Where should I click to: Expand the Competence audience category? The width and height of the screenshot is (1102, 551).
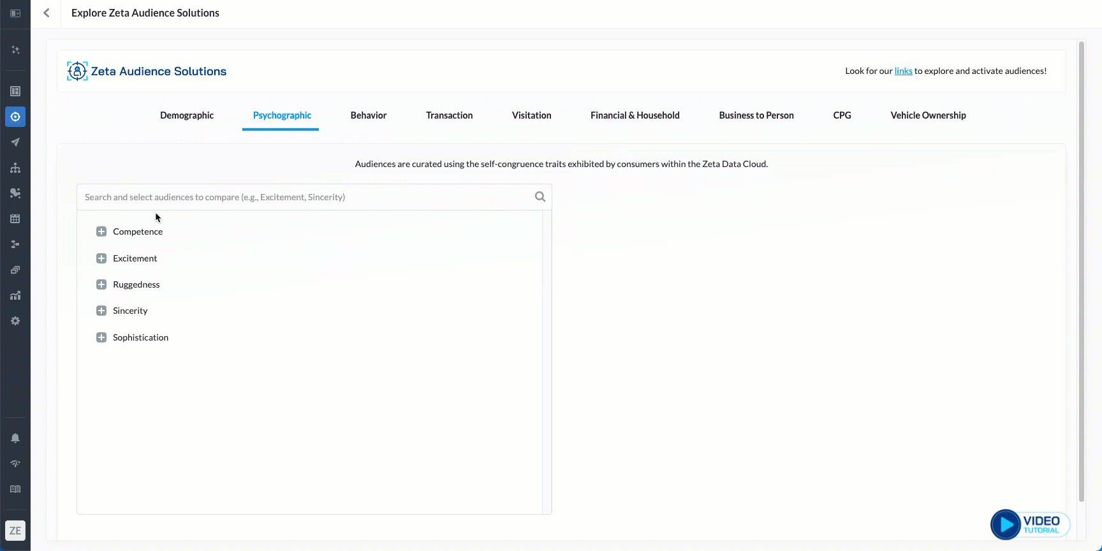point(101,231)
